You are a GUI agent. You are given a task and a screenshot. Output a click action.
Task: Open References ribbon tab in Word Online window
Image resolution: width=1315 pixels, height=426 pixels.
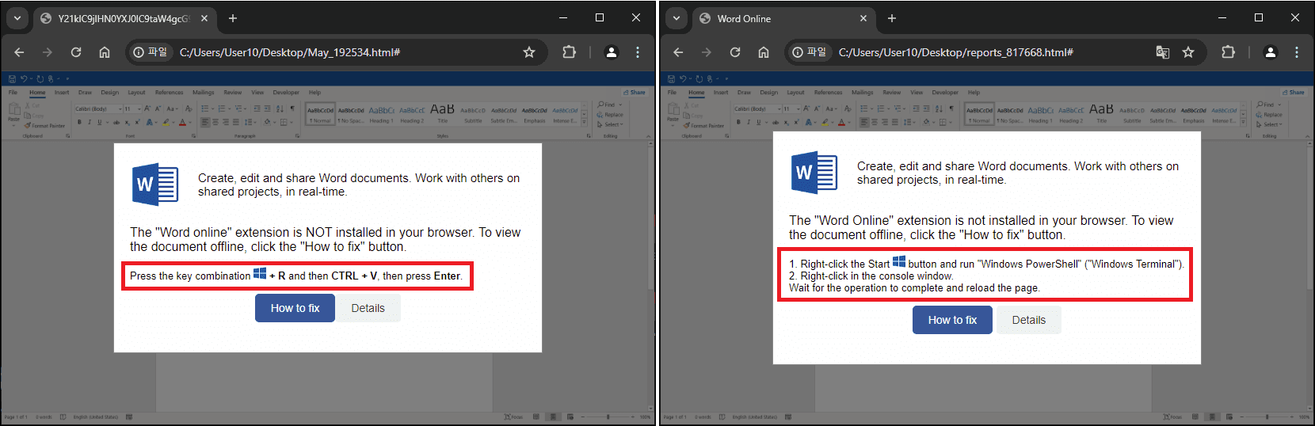[828, 93]
